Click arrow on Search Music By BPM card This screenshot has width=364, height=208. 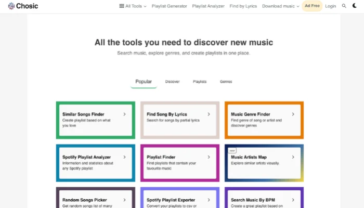[x=293, y=200]
